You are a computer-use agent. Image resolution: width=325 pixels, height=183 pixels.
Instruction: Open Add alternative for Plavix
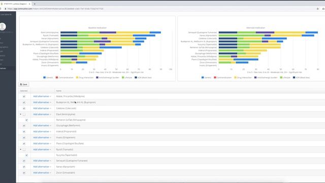click(x=42, y=143)
